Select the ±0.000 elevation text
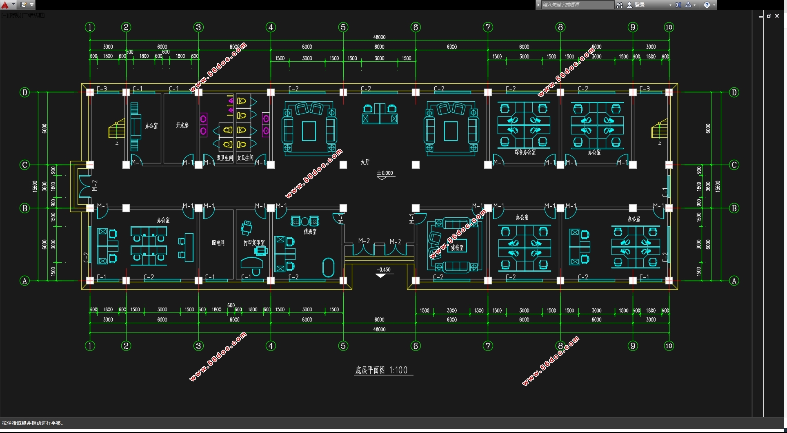 tap(385, 173)
